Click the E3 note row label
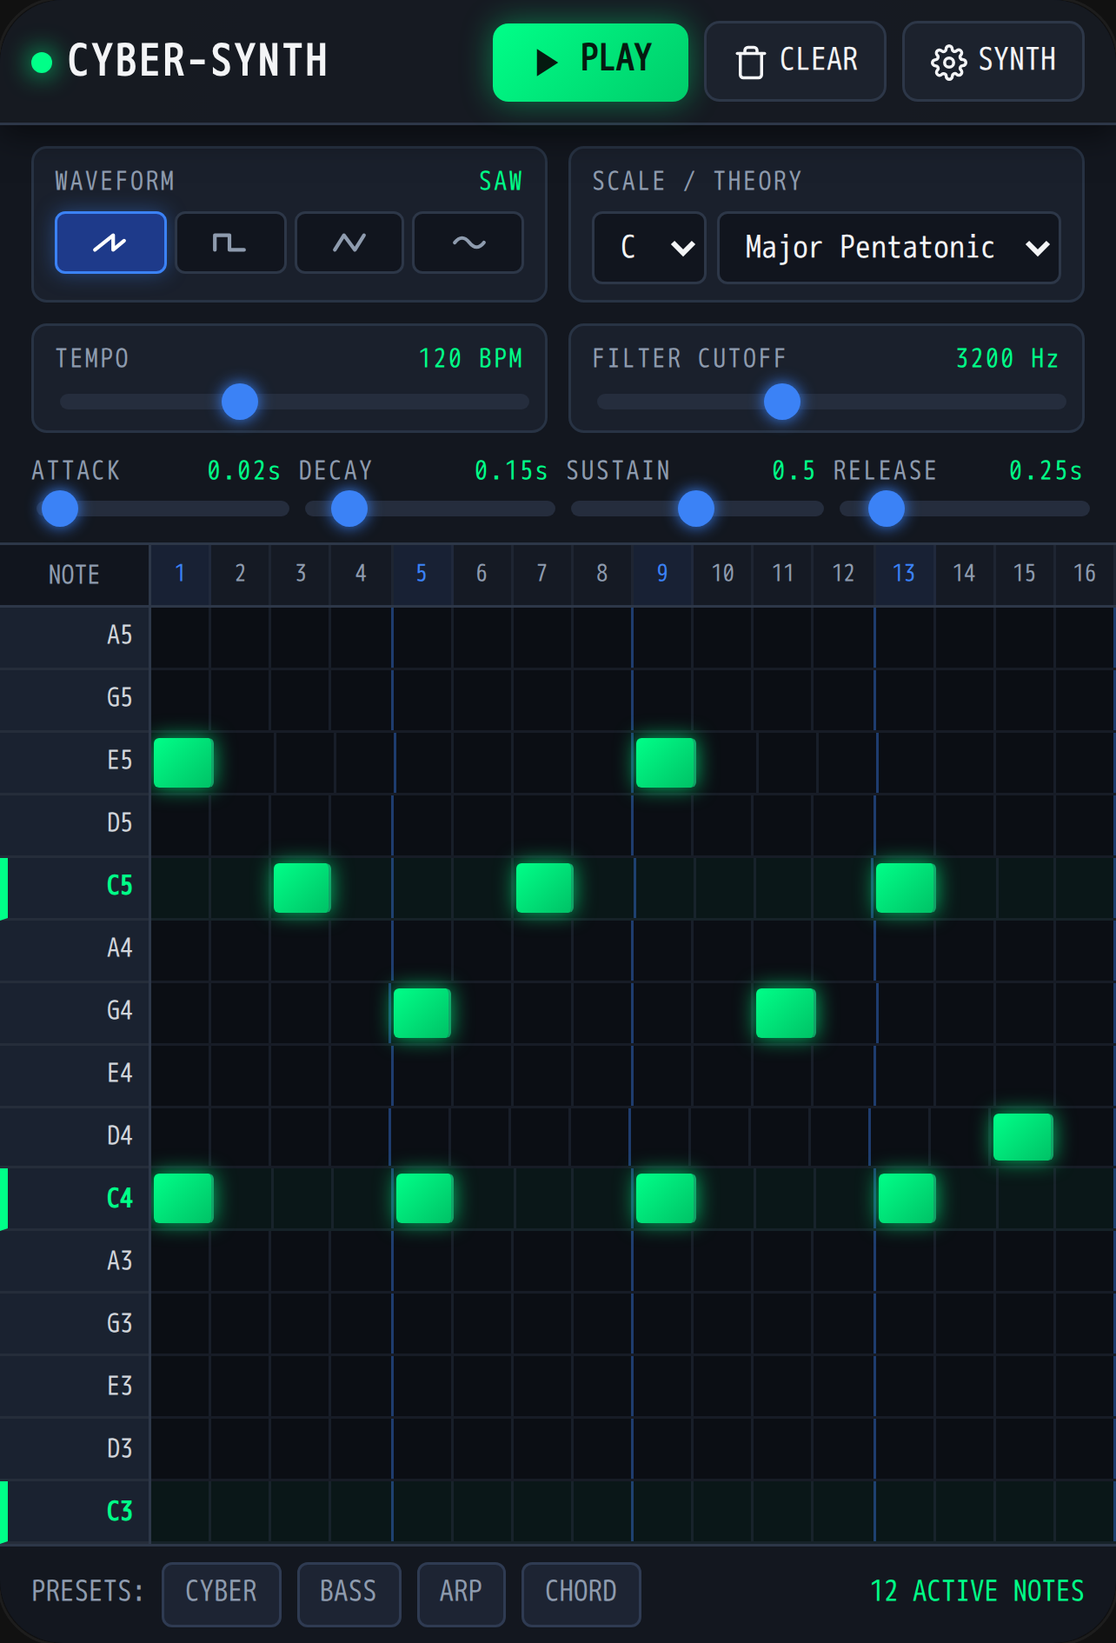 coord(75,1387)
